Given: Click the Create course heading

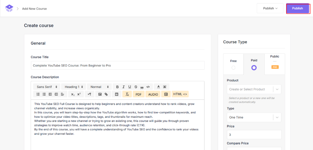Looking at the screenshot, I should click(39, 26).
